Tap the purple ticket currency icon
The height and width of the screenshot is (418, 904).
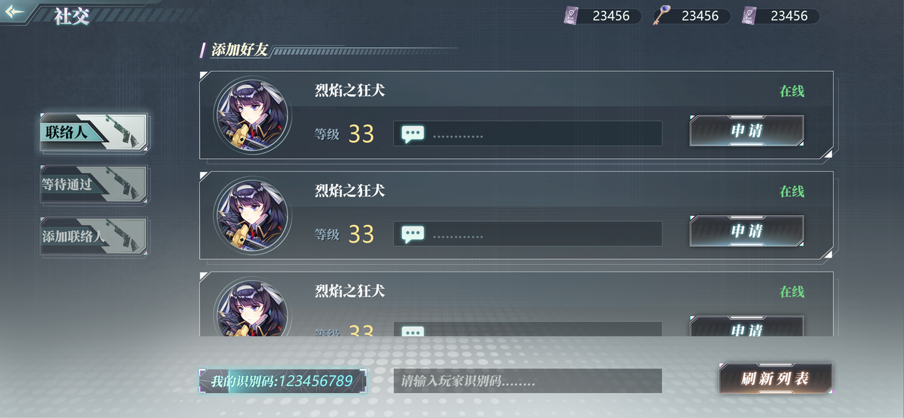pos(571,15)
